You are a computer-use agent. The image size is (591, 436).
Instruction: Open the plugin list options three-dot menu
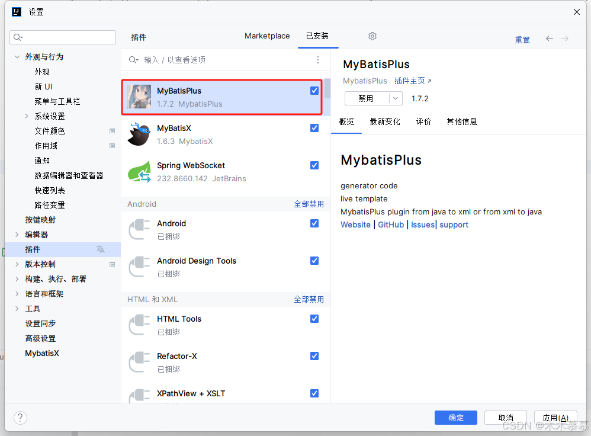click(x=318, y=60)
